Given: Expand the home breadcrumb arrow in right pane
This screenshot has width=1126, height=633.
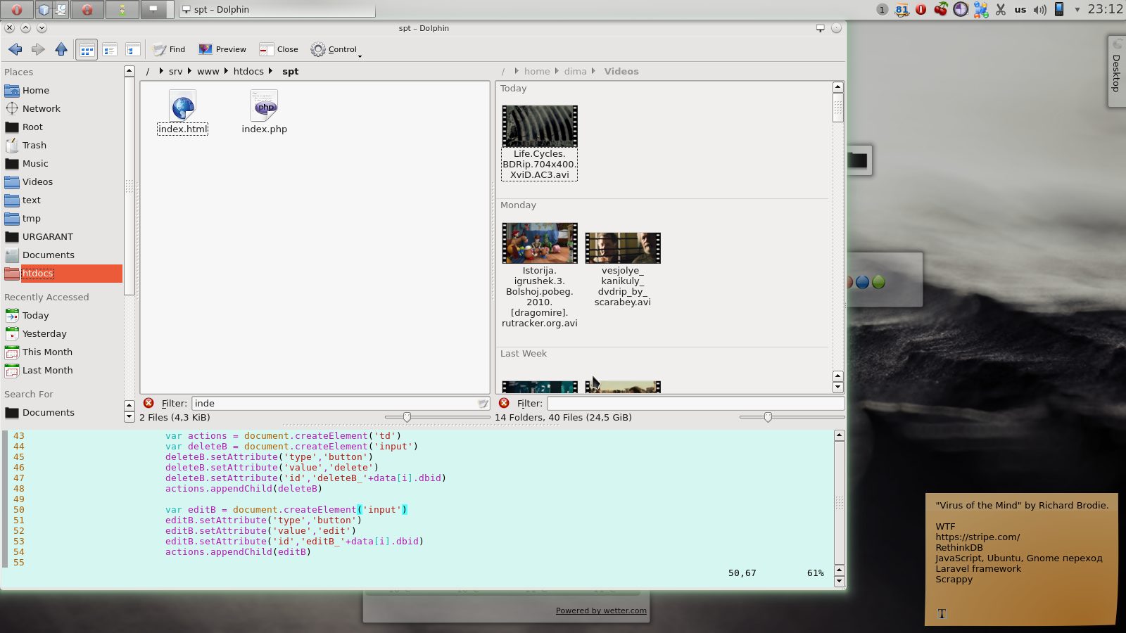Looking at the screenshot, I should pos(556,71).
